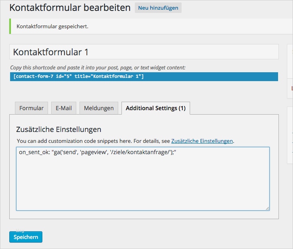The image size is (293, 249).
Task: Click the Additional Settings (1) tab
Action: 155,108
